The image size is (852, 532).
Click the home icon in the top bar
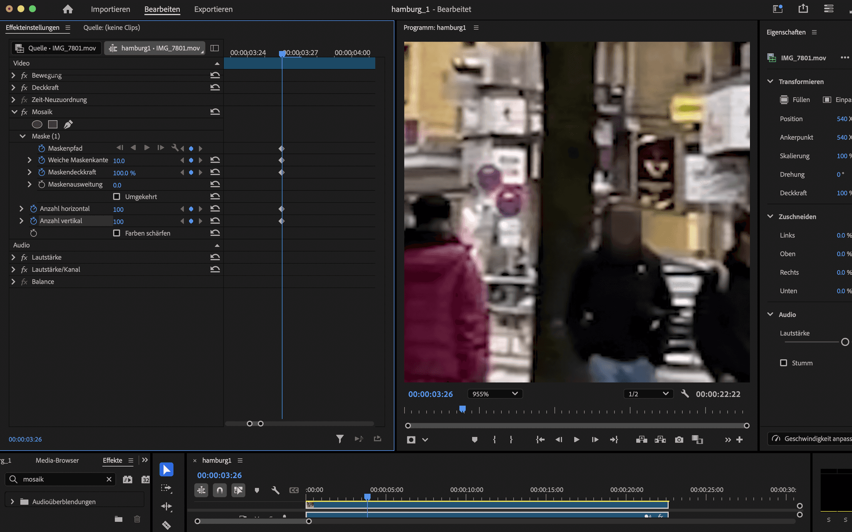tap(68, 9)
